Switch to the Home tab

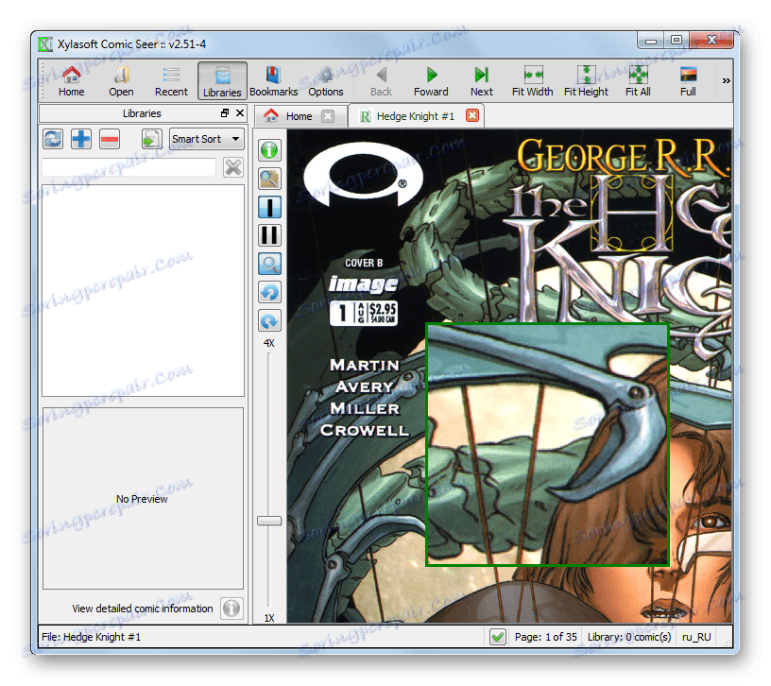point(299,116)
